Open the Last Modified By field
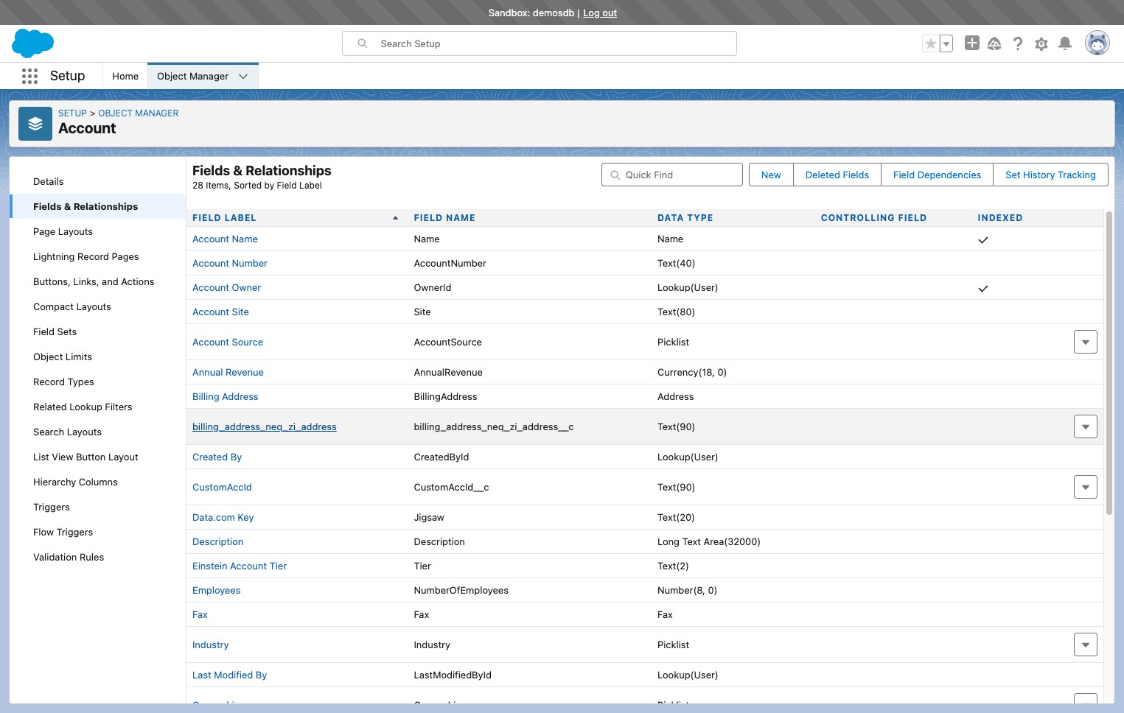The width and height of the screenshot is (1124, 713). (x=229, y=675)
